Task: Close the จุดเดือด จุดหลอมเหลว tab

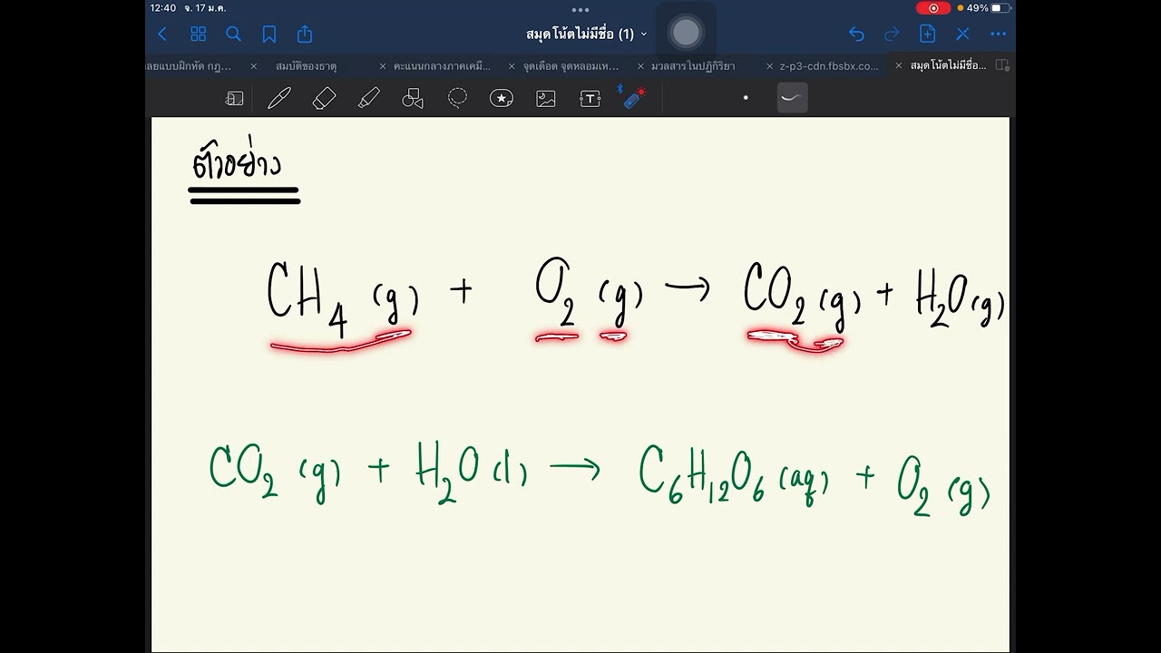Action: pyautogui.click(x=512, y=66)
